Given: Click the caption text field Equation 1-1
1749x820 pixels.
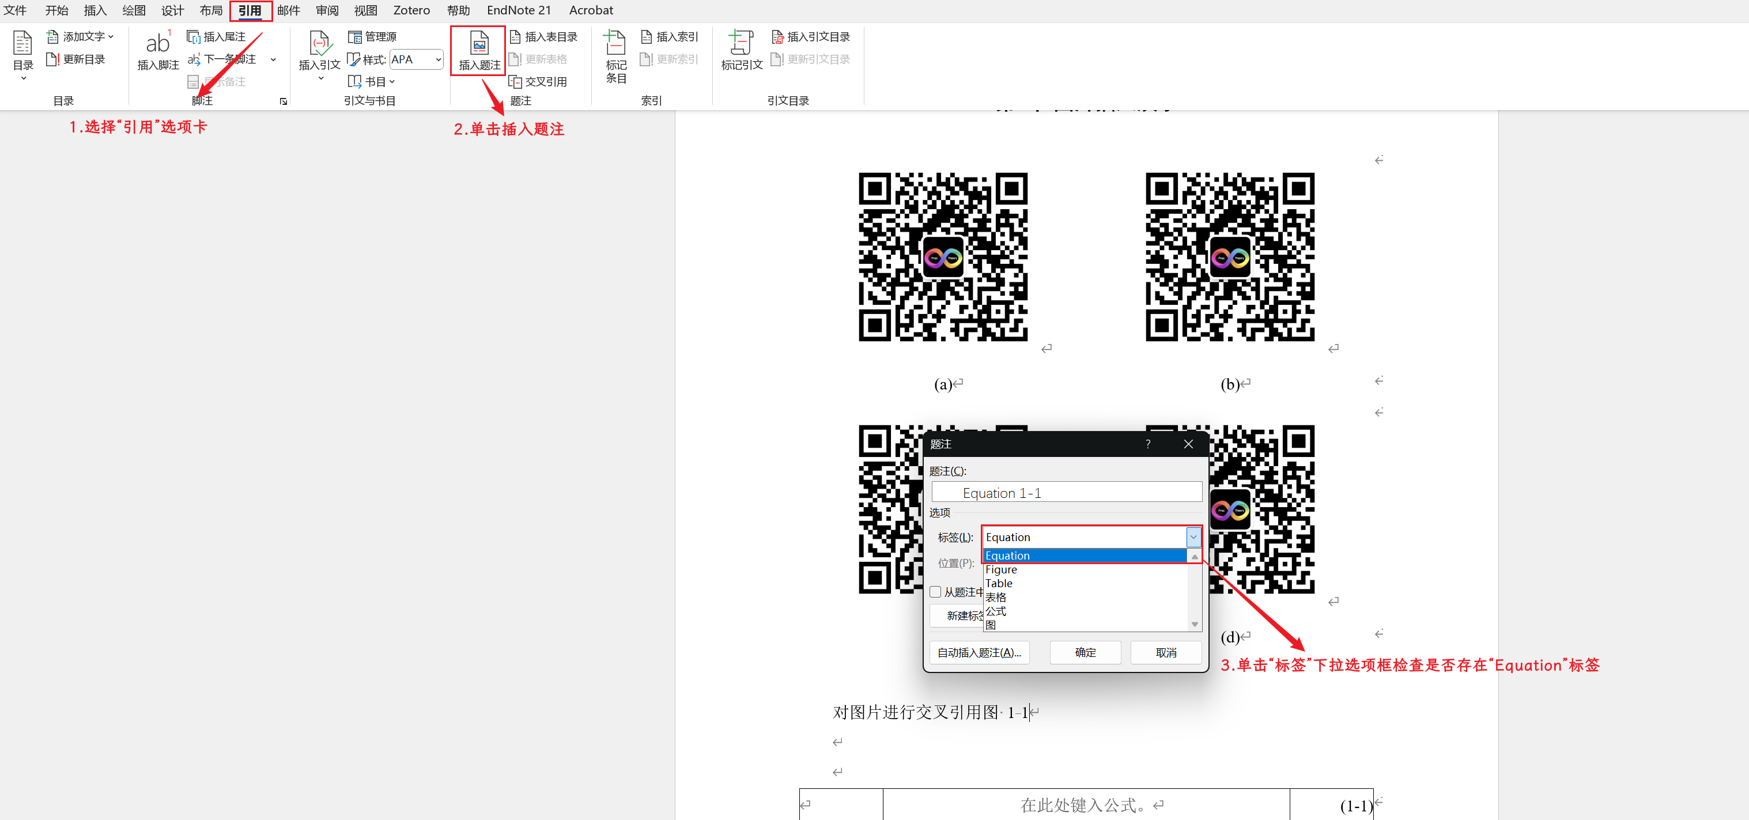Looking at the screenshot, I should (1066, 493).
